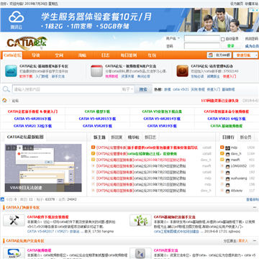The width and height of the screenshot is (259, 259).
Task: Open CATIA V5R19下载 link
Action: [x=162, y=126]
